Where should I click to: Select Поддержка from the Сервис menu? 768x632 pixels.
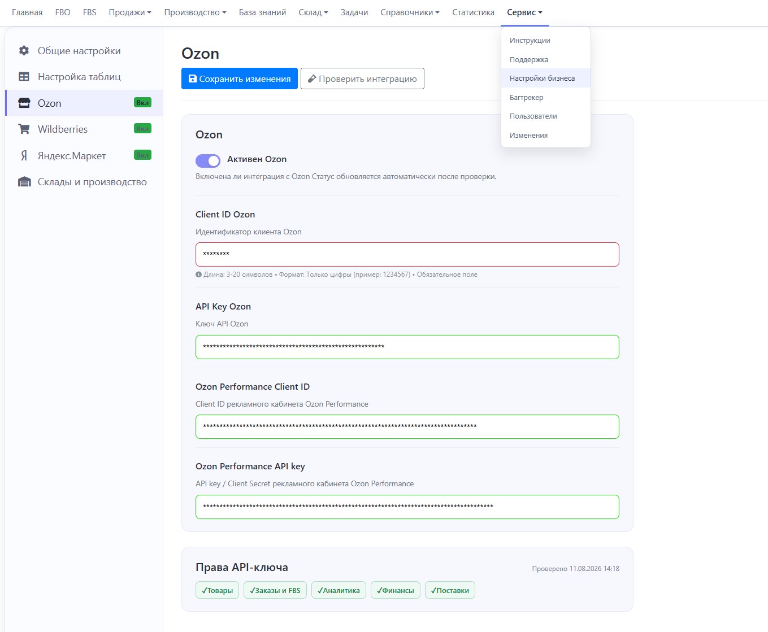click(546, 60)
